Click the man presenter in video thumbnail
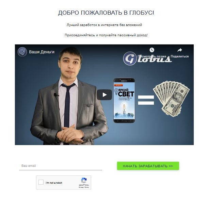The height and width of the screenshot is (198, 209). (69, 96)
